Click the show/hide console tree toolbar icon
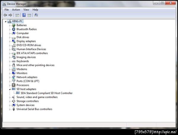Screen dimensions: 178x135 [x=17, y=15]
